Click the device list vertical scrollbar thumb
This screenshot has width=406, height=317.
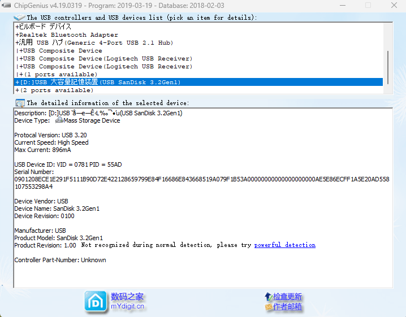(x=387, y=67)
